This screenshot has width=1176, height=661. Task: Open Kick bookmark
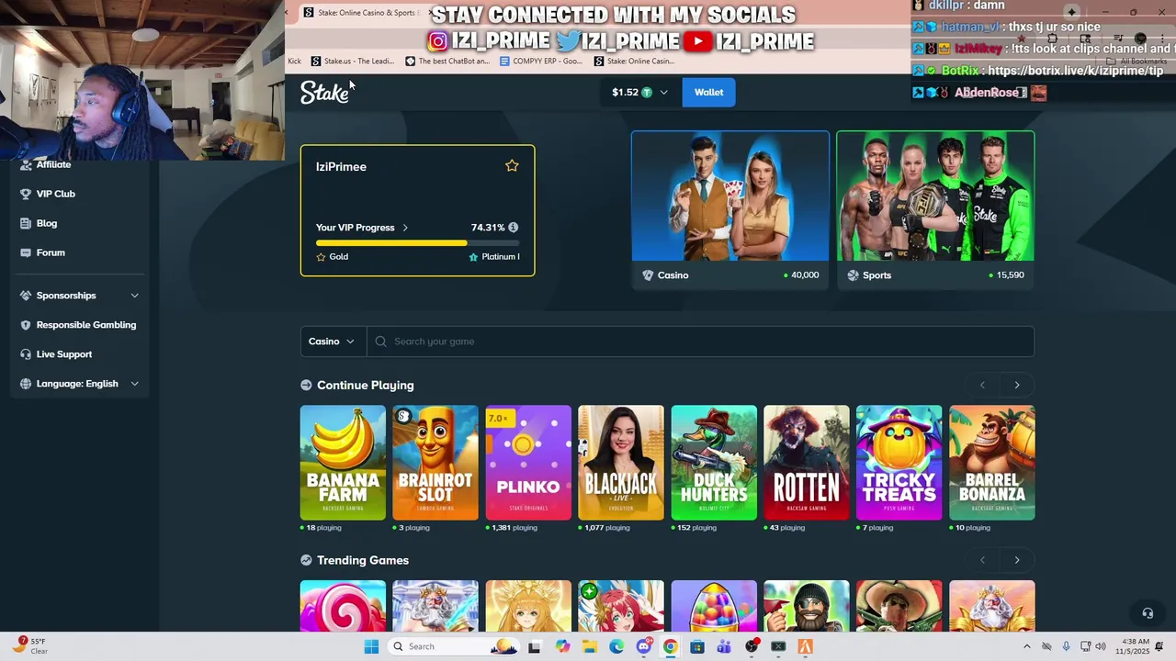[x=294, y=62]
